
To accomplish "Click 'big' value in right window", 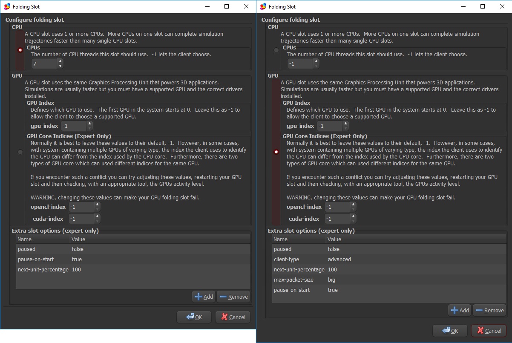I will click(332, 280).
